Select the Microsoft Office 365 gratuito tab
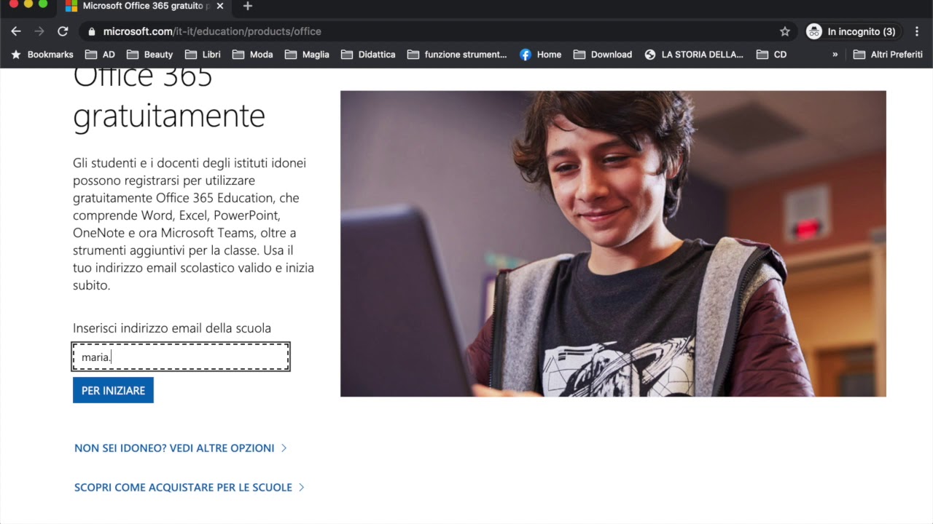Image resolution: width=933 pixels, height=524 pixels. (144, 6)
